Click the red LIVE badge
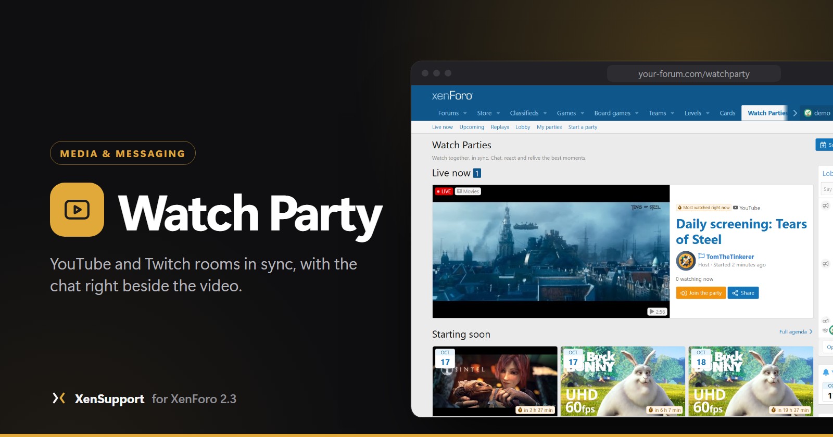Viewport: 833px width, 437px height. point(444,191)
